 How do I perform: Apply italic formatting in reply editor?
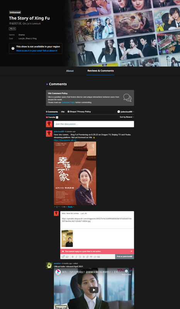(76, 257)
